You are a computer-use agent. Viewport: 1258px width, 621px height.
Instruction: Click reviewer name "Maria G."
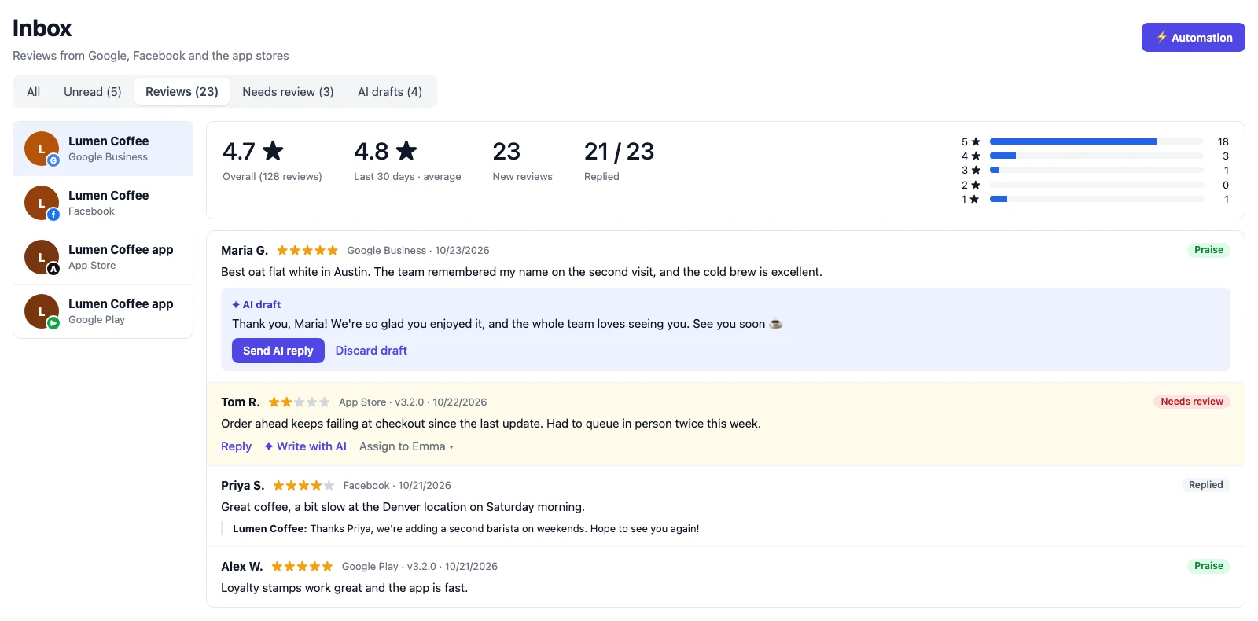tap(245, 251)
